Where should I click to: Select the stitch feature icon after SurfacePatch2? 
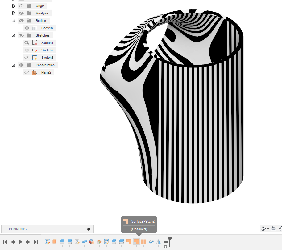pos(143,242)
